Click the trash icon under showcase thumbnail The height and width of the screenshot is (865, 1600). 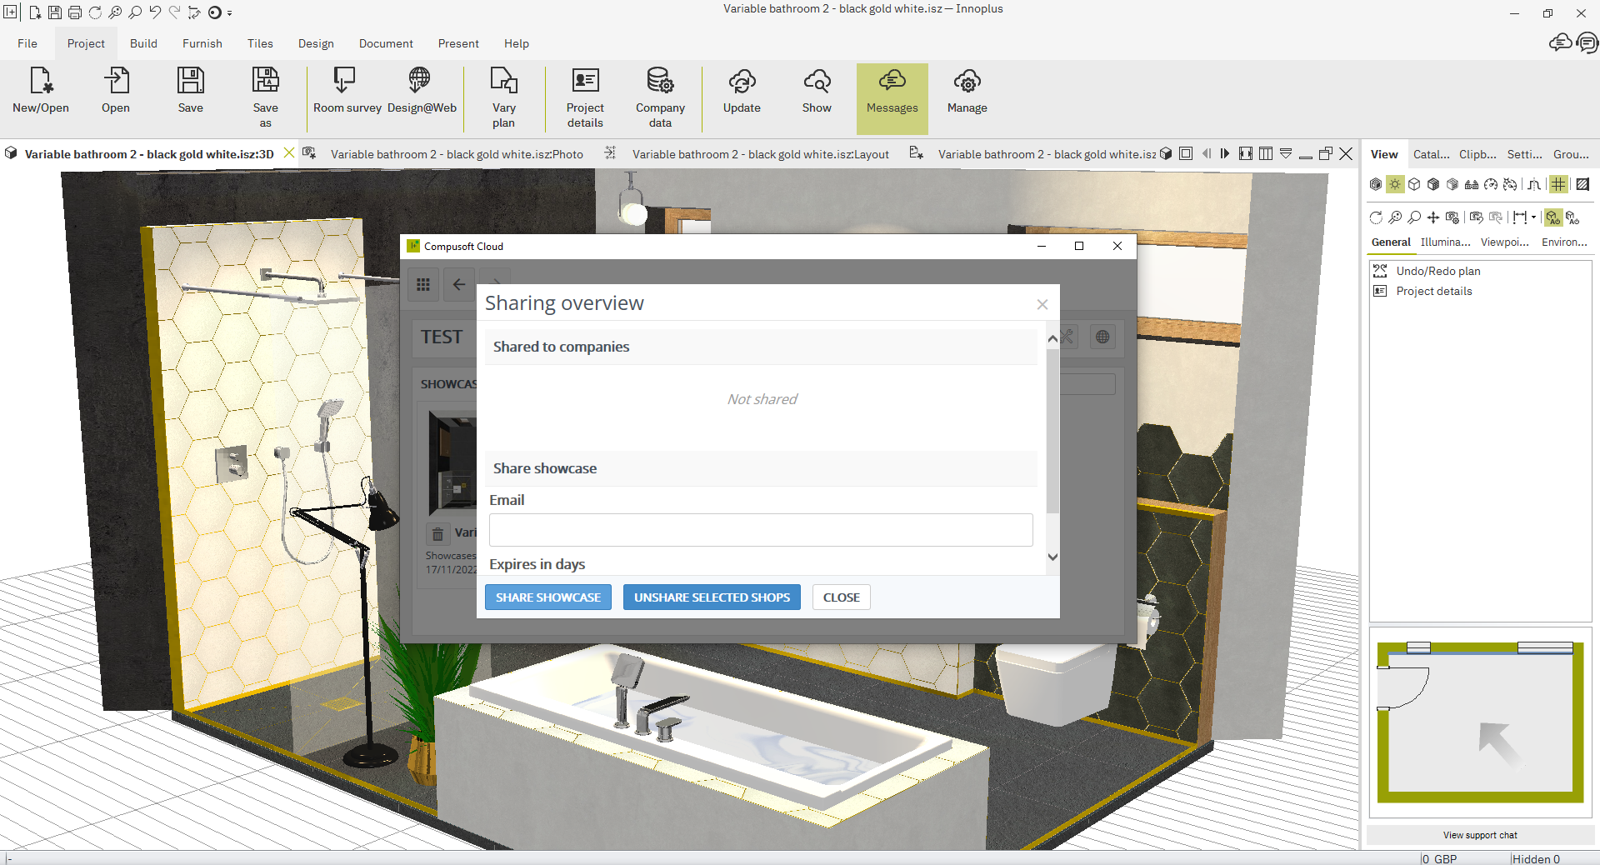point(437,533)
